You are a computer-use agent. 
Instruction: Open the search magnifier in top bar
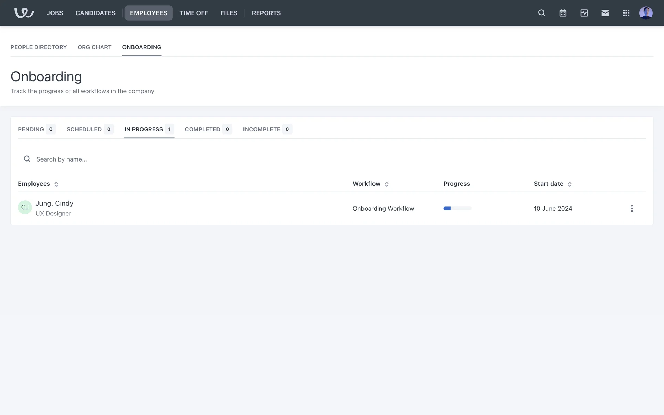tap(542, 13)
